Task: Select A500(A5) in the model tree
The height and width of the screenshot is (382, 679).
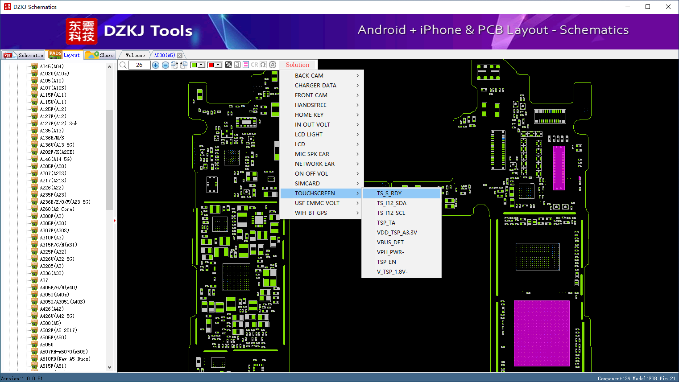Action: click(x=50, y=323)
